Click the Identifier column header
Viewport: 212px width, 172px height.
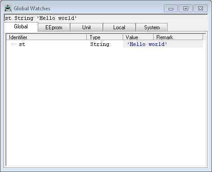pos(46,37)
